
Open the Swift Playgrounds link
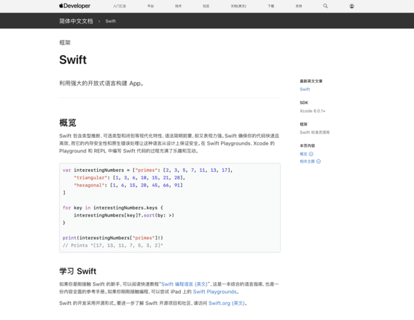click(x=215, y=292)
